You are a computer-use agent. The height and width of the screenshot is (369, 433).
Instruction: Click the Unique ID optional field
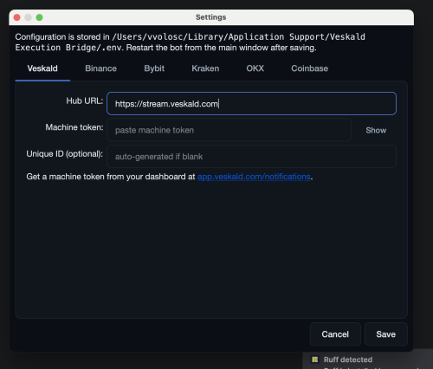coord(251,157)
